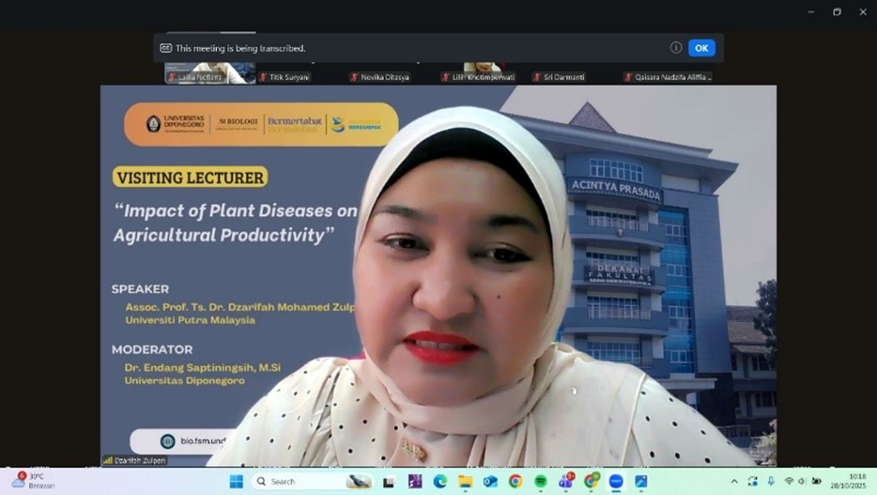This screenshot has width=877, height=495.
Task: Click the taskbar Search box
Action: click(299, 481)
